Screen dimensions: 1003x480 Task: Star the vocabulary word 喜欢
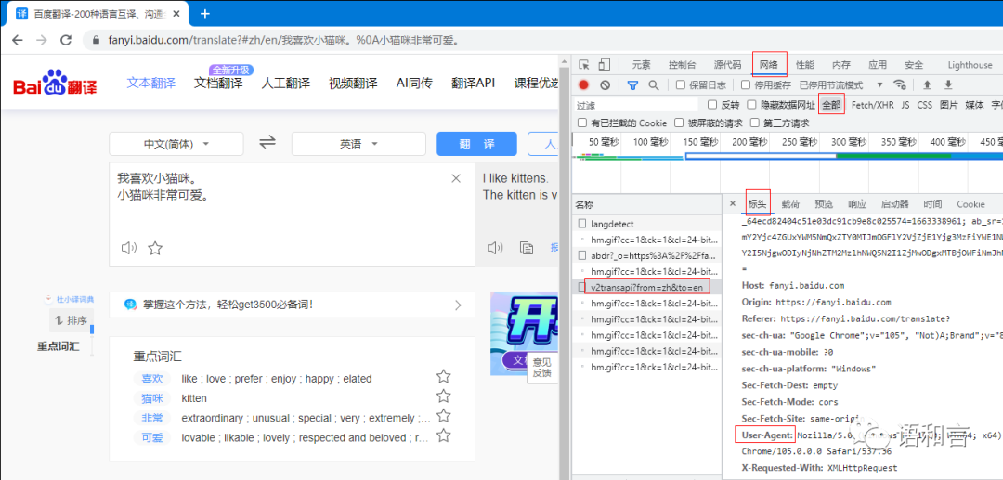coord(443,376)
